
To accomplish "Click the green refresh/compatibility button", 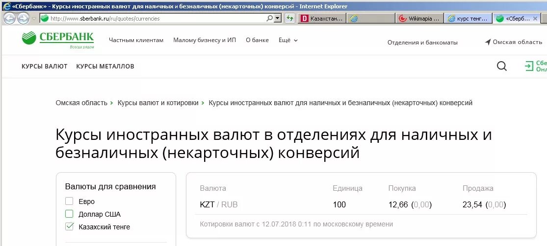I will coord(290,19).
